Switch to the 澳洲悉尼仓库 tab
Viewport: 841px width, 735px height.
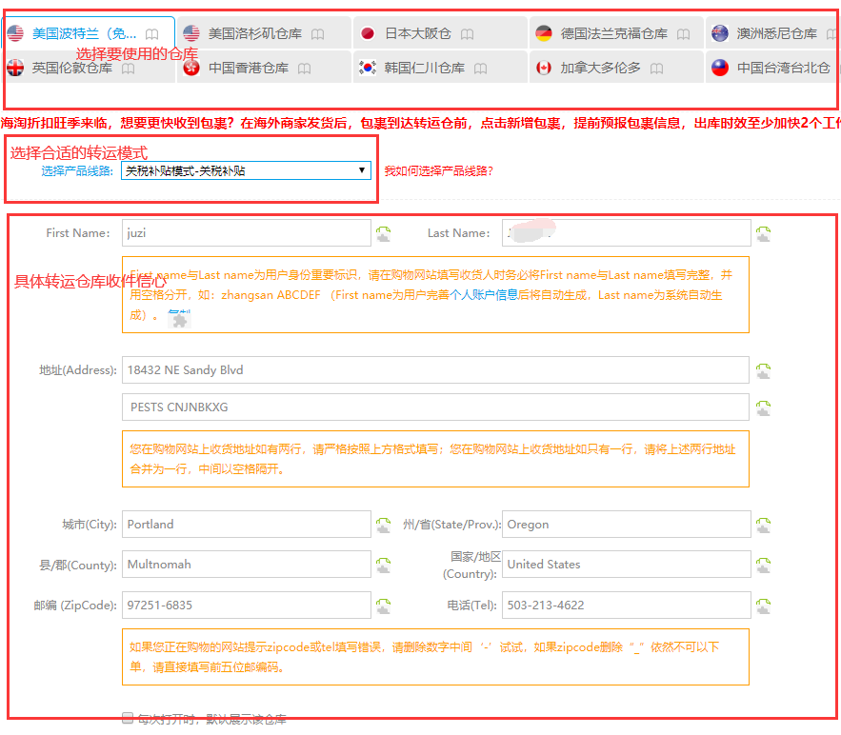tap(772, 33)
